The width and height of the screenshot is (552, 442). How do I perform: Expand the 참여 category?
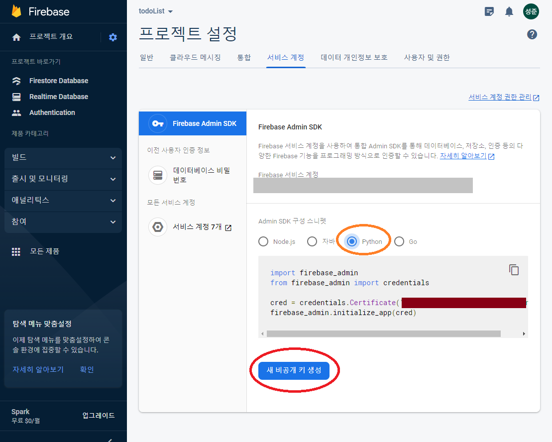(x=63, y=222)
